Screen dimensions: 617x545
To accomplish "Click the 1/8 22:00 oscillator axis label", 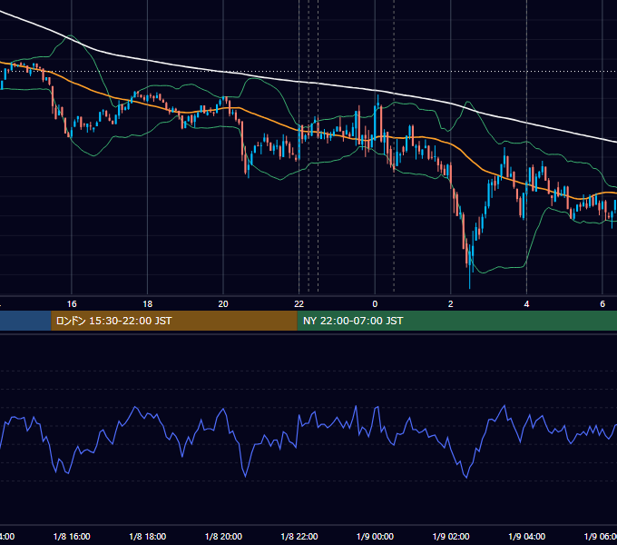I will point(299,536).
